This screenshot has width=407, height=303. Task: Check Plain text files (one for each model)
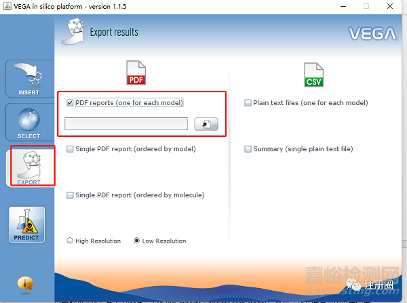point(248,103)
